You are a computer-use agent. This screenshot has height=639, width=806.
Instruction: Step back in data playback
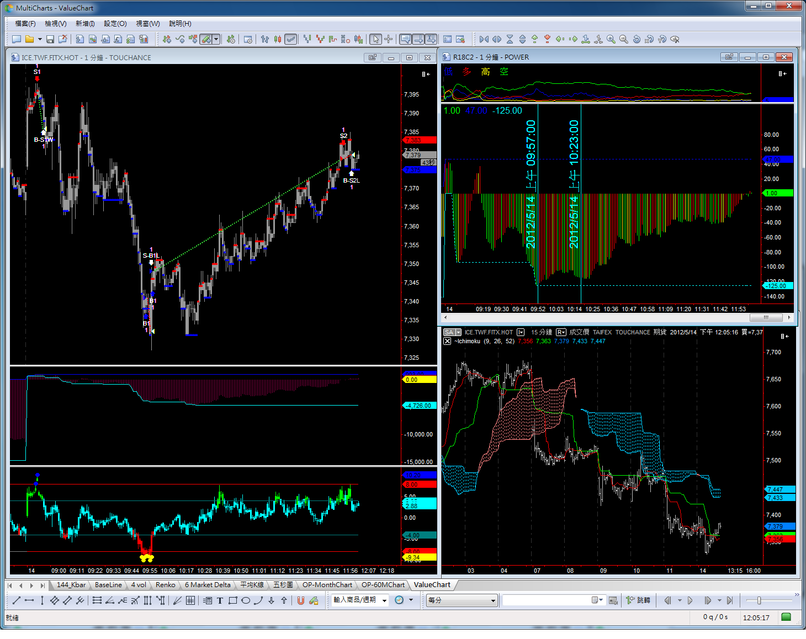668,600
